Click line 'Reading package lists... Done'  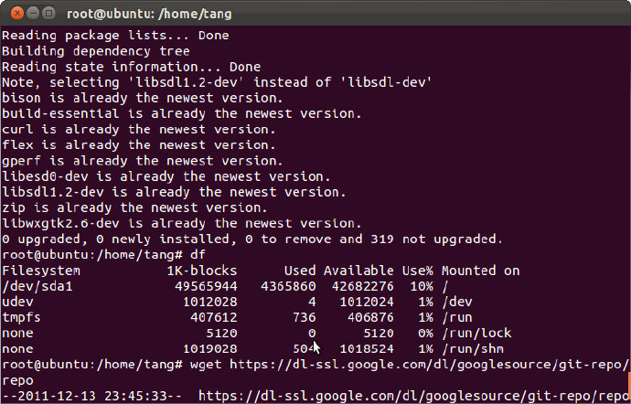tap(115, 36)
